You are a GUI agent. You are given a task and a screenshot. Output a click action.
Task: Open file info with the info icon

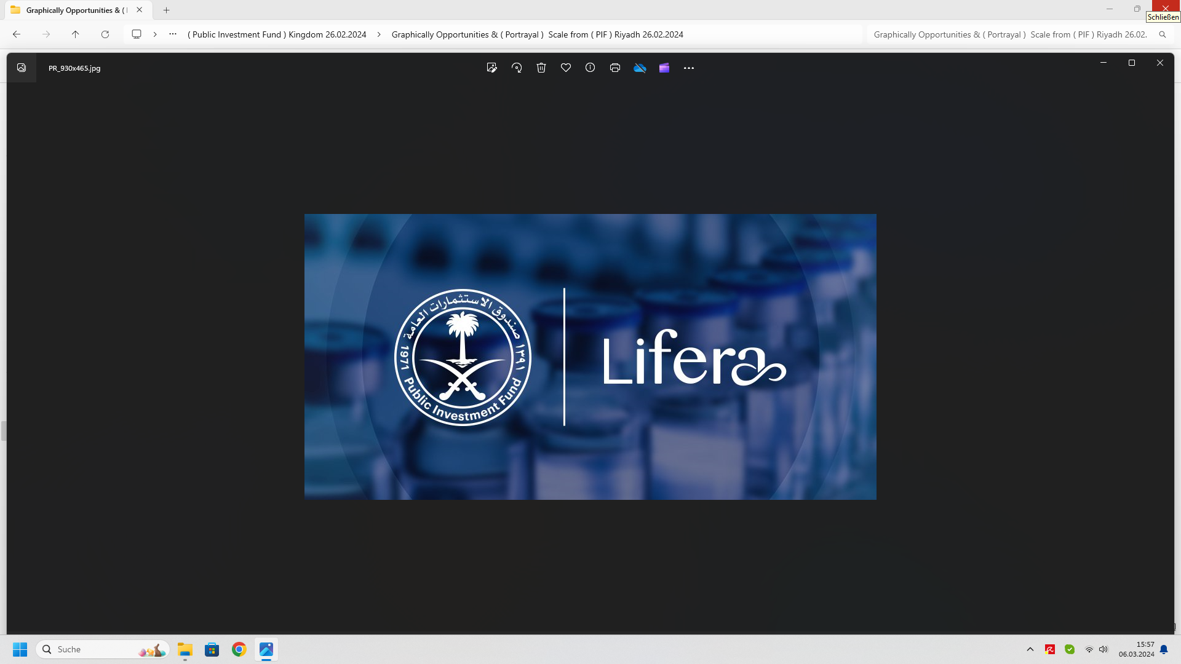click(x=590, y=68)
